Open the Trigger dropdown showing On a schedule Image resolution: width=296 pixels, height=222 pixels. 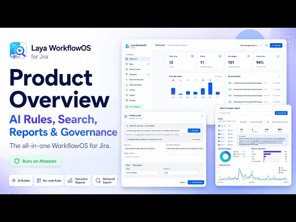click(x=142, y=173)
